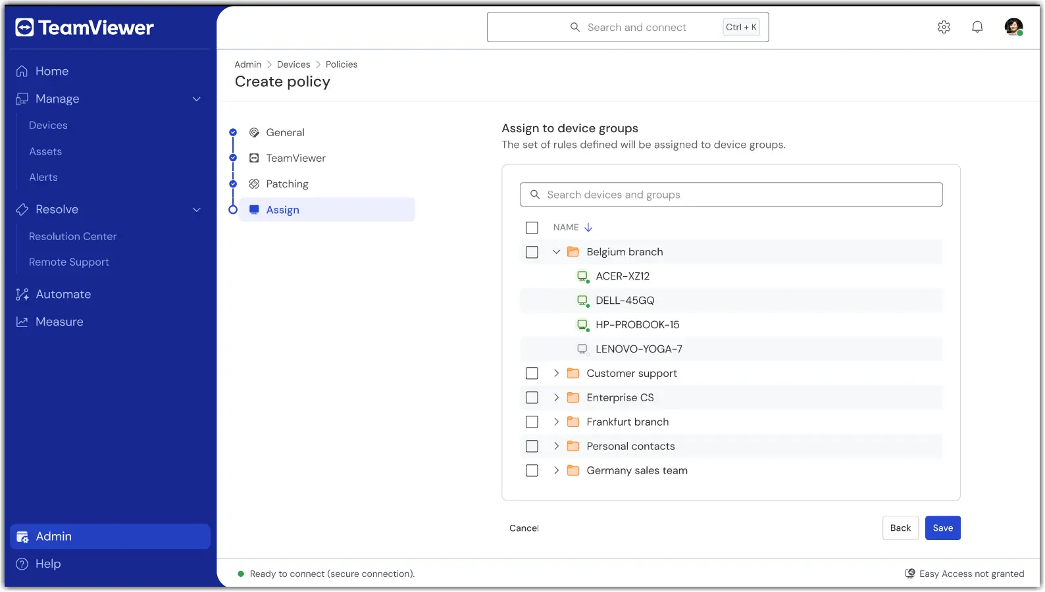Image resolution: width=1045 pixels, height=592 pixels.
Task: Open Alerts in the sidebar
Action: [x=43, y=177]
